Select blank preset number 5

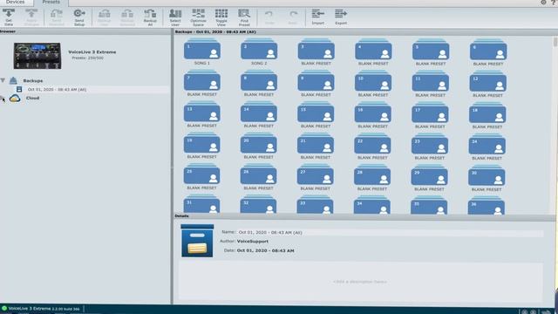[431, 52]
